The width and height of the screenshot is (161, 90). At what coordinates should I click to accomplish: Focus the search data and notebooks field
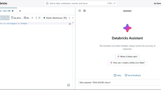click(80, 3)
